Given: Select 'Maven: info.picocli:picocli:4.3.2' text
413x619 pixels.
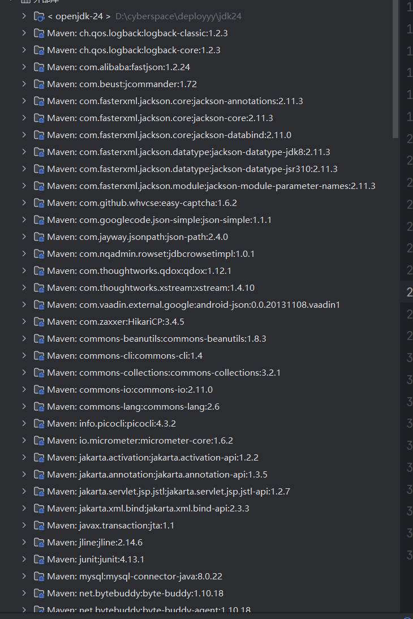Looking at the screenshot, I should [111, 424].
